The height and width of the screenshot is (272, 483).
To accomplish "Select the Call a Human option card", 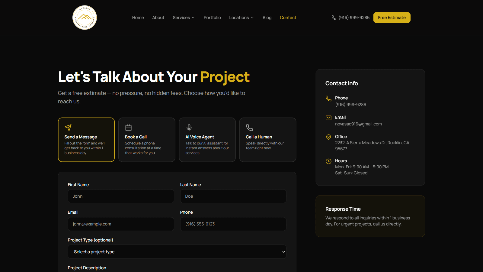I will click(268, 140).
